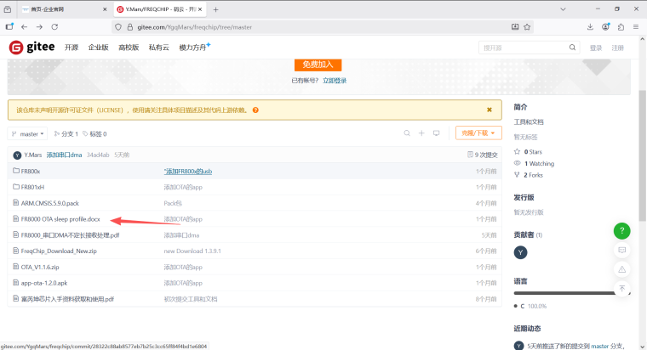The width and height of the screenshot is (647, 350).
Task: Open the browser tab list dropdown
Action: [9, 8]
